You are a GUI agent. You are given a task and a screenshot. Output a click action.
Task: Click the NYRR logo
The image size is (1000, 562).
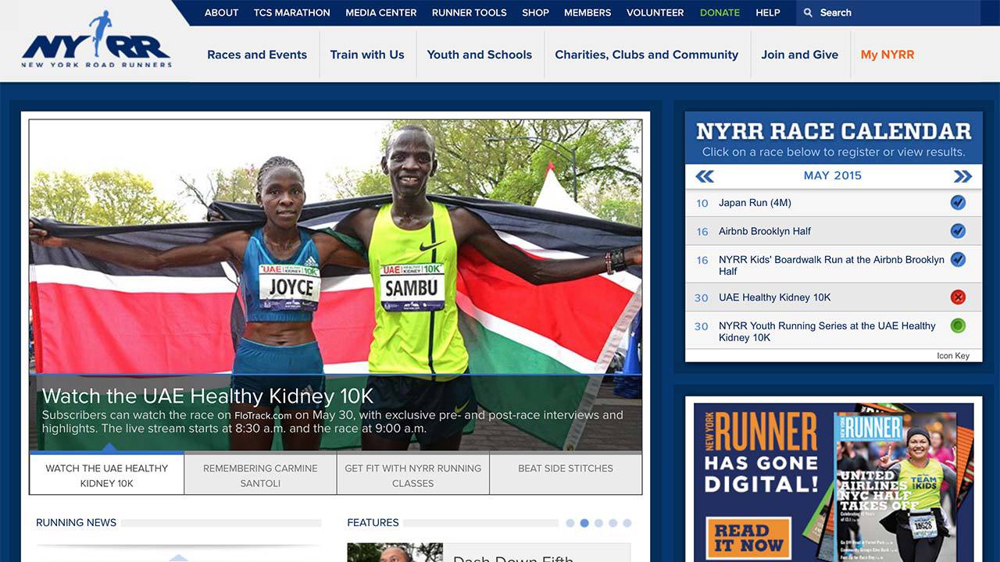[96, 41]
